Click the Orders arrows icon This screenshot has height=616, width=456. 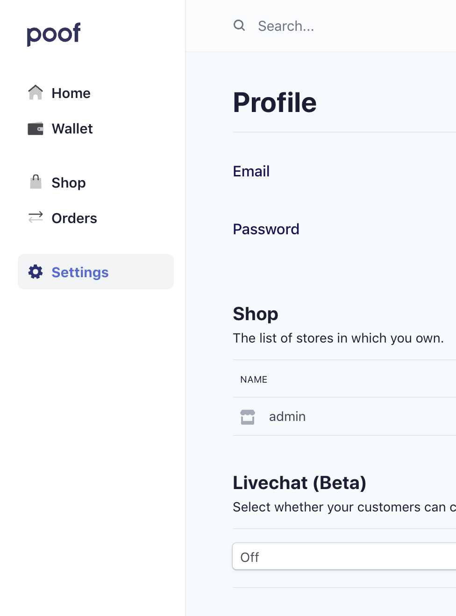click(36, 217)
